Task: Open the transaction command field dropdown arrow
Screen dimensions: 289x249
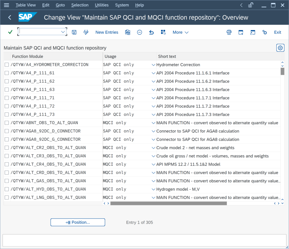Action: [x=63, y=32]
